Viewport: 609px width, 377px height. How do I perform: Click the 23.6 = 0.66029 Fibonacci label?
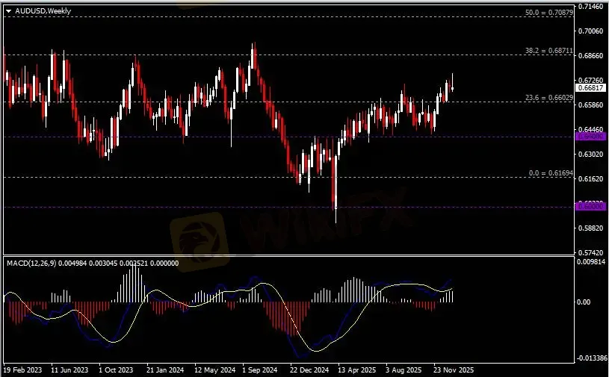549,98
